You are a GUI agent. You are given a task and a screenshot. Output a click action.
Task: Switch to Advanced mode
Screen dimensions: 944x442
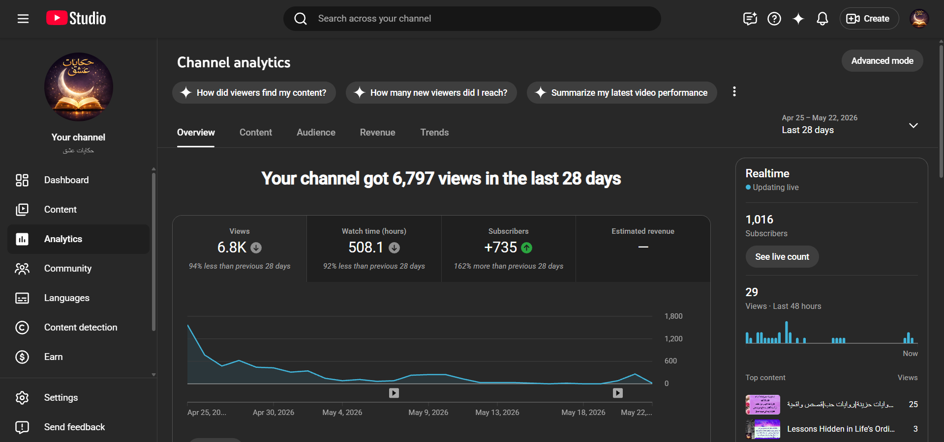pos(882,61)
